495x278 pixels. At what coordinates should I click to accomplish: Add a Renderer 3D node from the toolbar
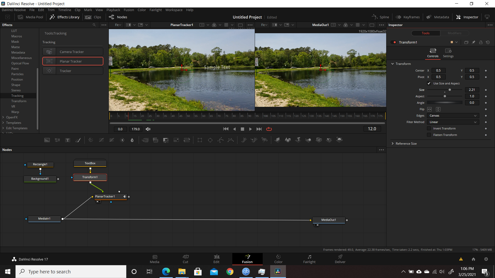tap(339, 140)
